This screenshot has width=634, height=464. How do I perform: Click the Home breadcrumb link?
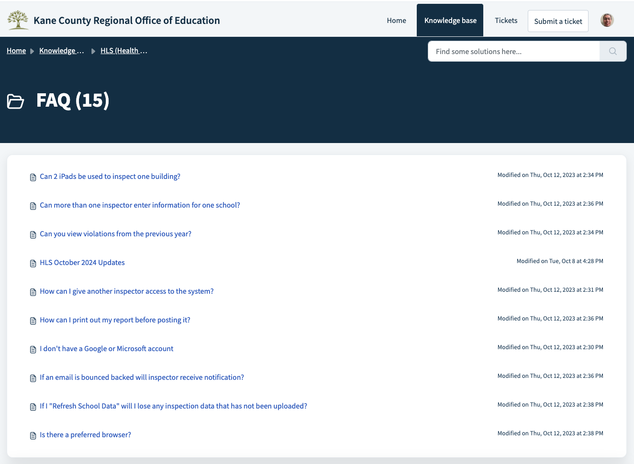click(x=16, y=51)
